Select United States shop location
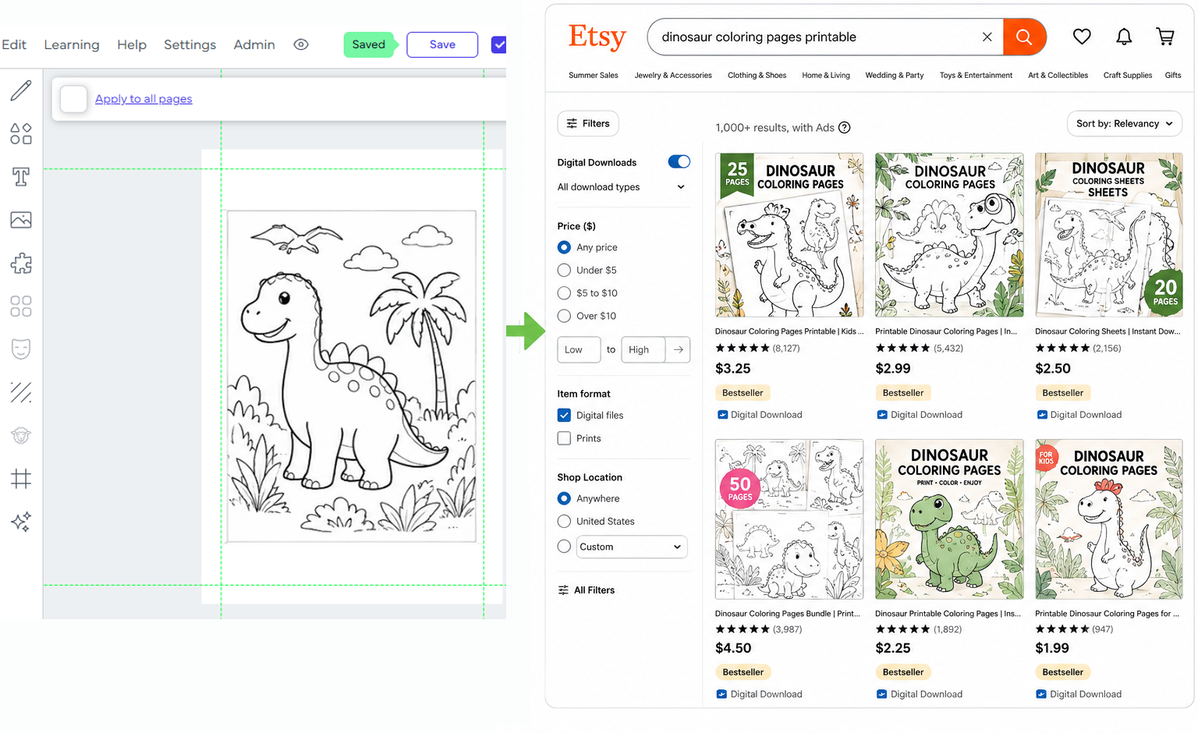 coord(564,521)
